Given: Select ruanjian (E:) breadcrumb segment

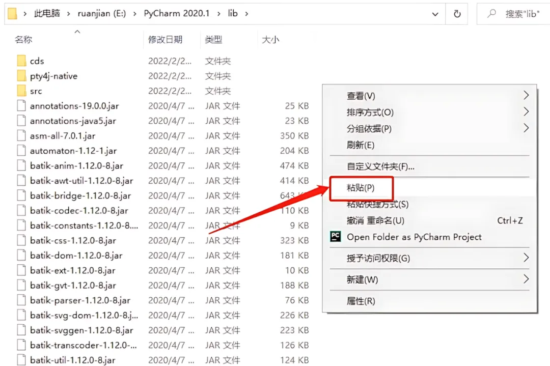Looking at the screenshot, I should pos(102,13).
